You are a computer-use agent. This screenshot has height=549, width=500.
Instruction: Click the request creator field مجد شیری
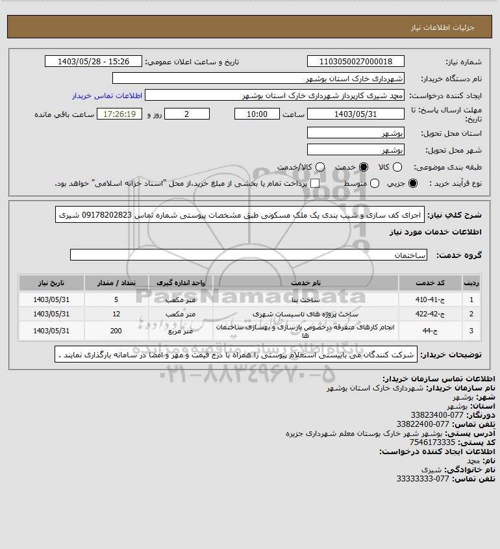(x=275, y=95)
